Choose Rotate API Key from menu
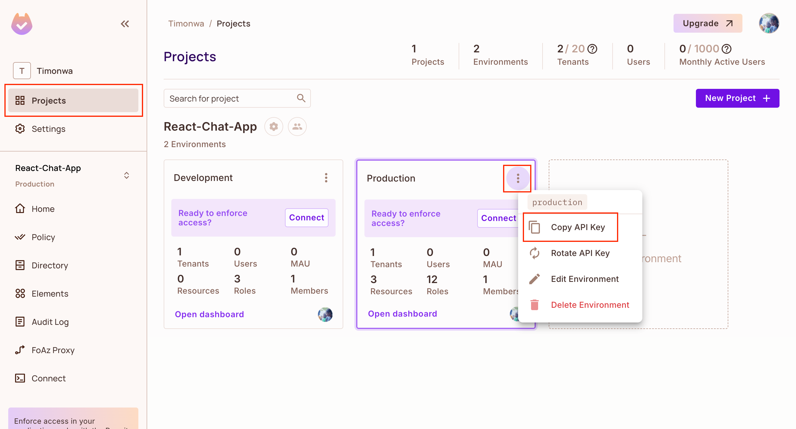Image resolution: width=796 pixels, height=429 pixels. (x=580, y=253)
